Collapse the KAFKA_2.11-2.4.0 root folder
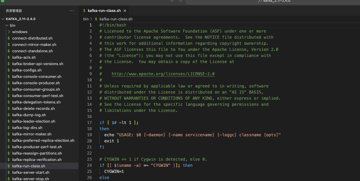The image size is (360, 181). click(x=3, y=19)
